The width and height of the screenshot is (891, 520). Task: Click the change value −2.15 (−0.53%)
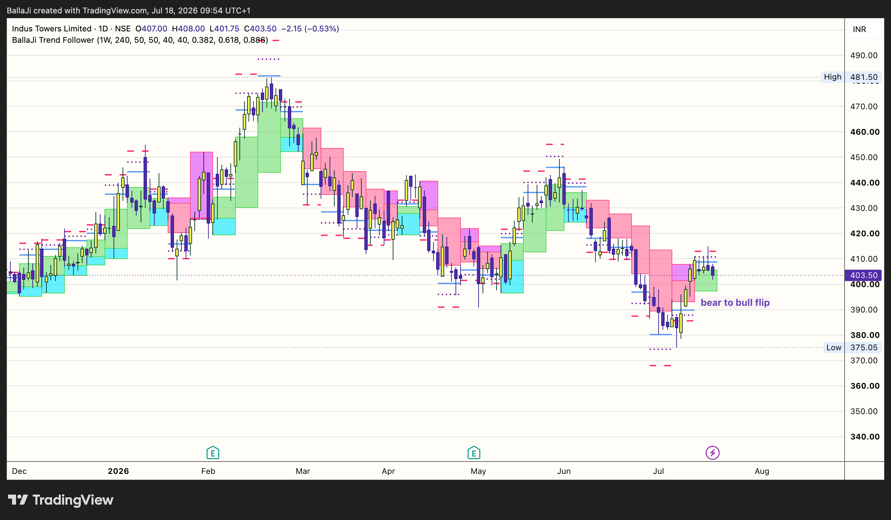[x=310, y=29]
